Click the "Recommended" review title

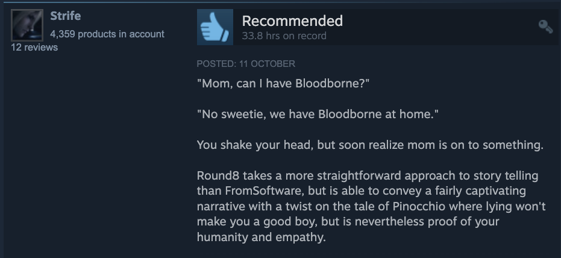[x=292, y=21]
